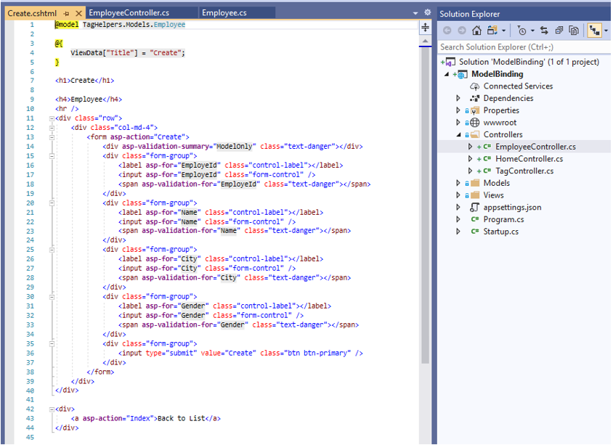Collapse the submit button form-group region

52,344
